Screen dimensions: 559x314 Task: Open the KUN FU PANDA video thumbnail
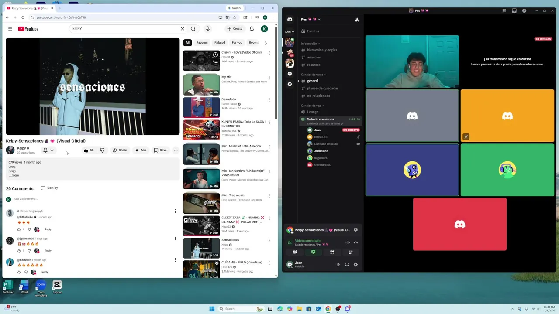coord(201,130)
